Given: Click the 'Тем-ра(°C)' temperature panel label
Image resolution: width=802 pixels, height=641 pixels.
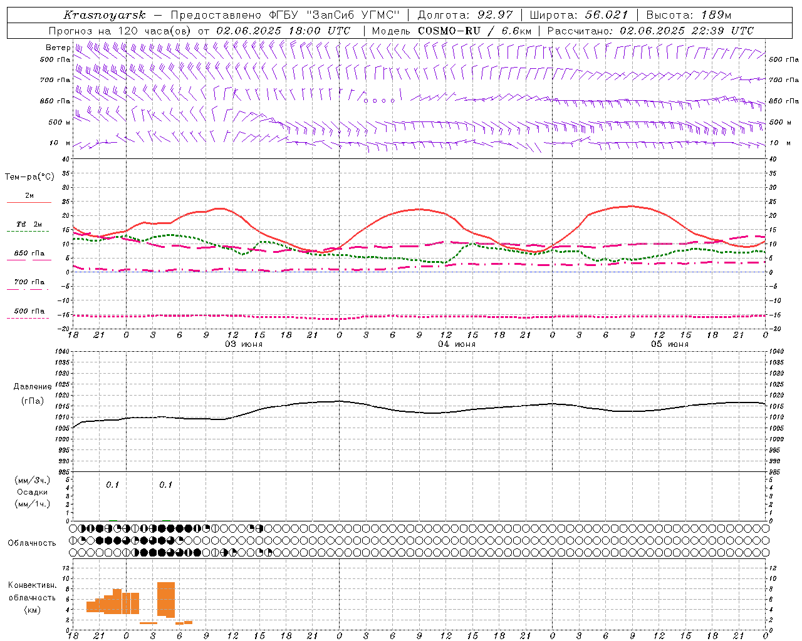Looking at the screenshot, I should (x=29, y=177).
